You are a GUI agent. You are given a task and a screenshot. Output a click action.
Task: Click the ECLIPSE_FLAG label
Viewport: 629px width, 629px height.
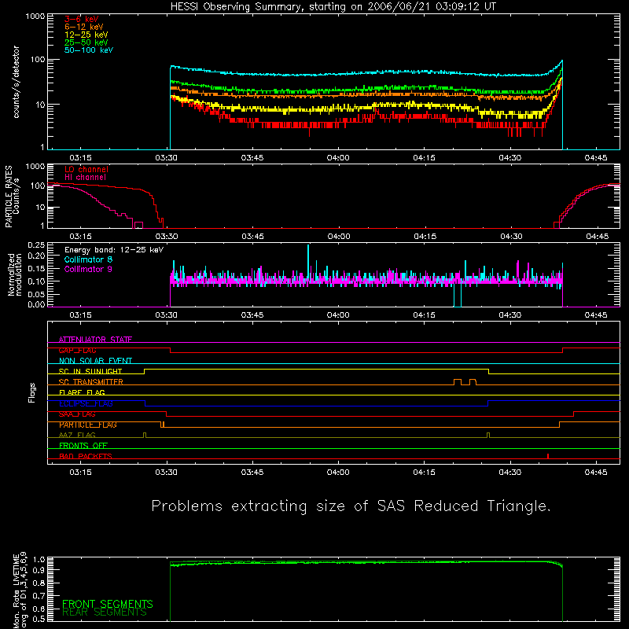point(86,403)
